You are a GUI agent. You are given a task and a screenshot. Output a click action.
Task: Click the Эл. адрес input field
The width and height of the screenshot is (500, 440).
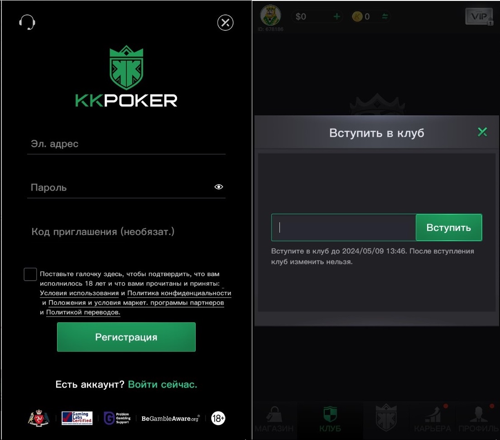tap(126, 144)
